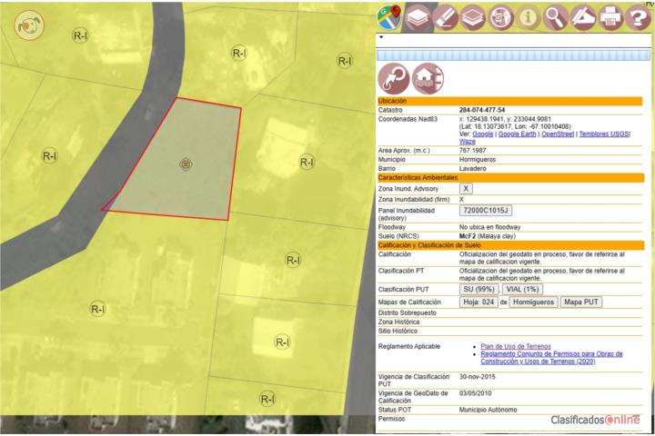Click the crosshair marker inside the red parcel
Screen dimensions: 655x436
(x=186, y=164)
